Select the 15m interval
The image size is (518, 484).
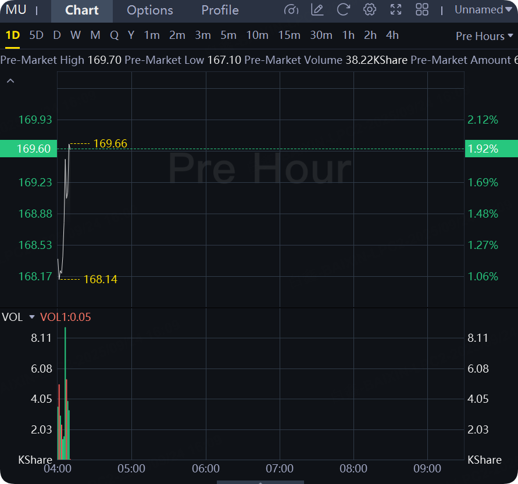289,35
